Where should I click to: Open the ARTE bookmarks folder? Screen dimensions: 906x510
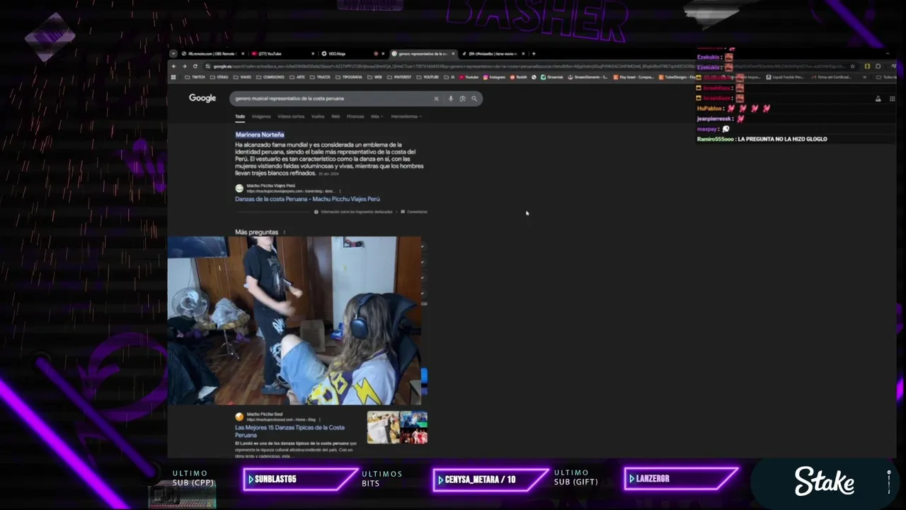(298, 77)
